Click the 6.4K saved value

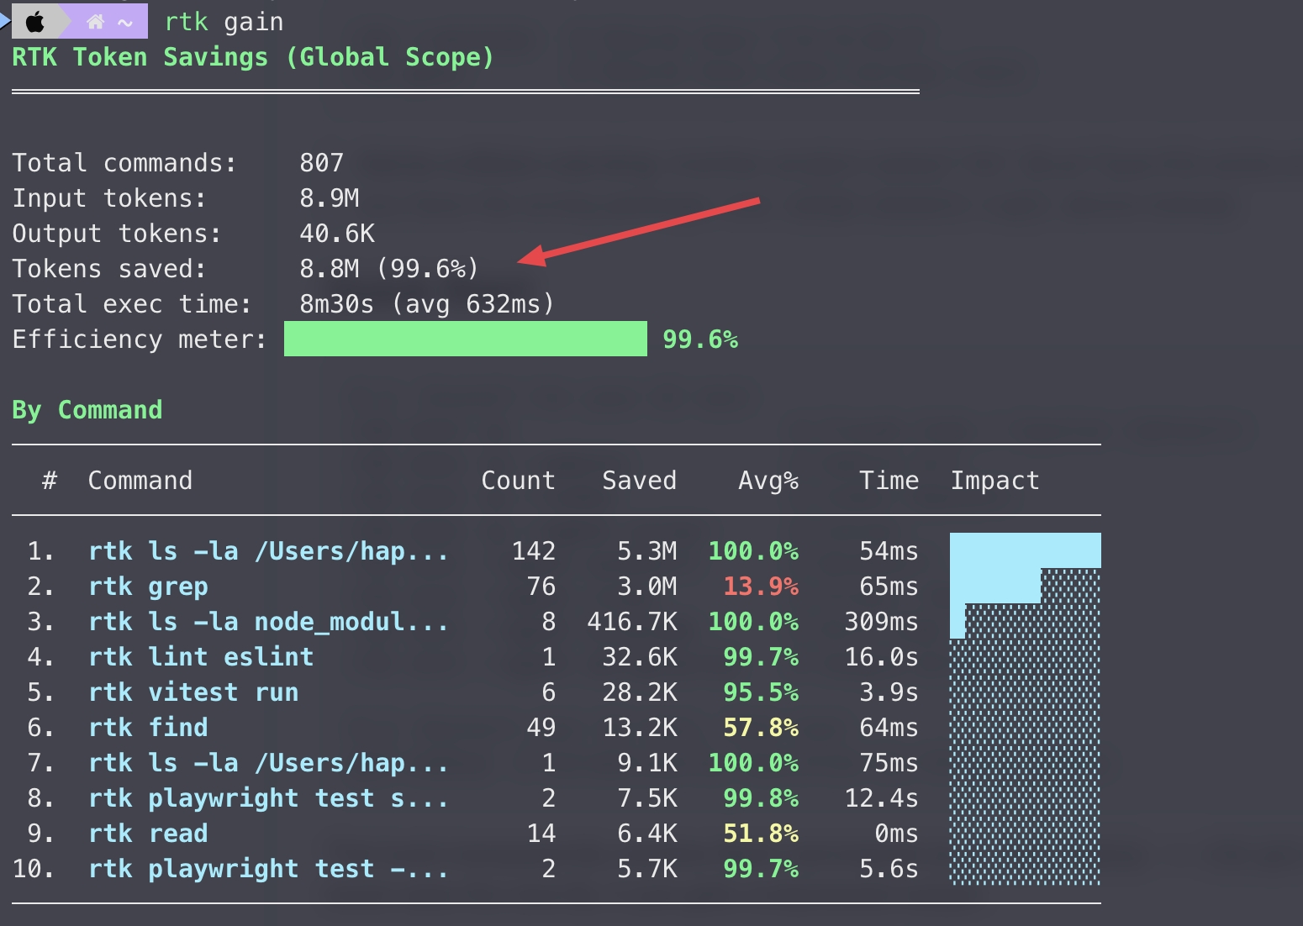[646, 833]
